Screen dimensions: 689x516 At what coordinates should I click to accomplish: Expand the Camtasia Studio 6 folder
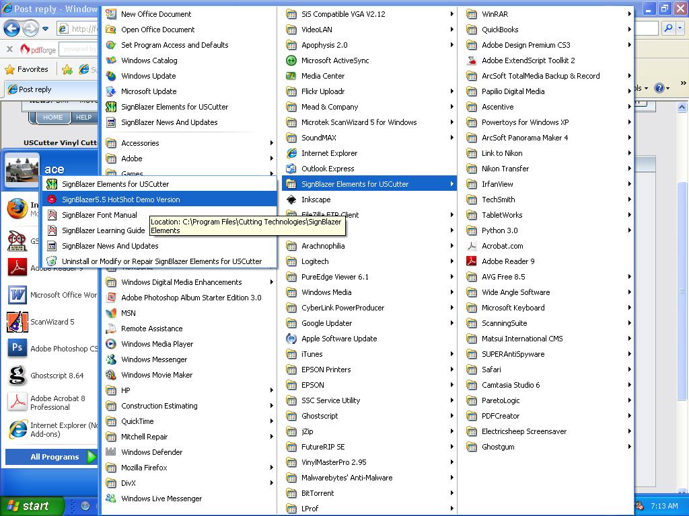pos(548,385)
